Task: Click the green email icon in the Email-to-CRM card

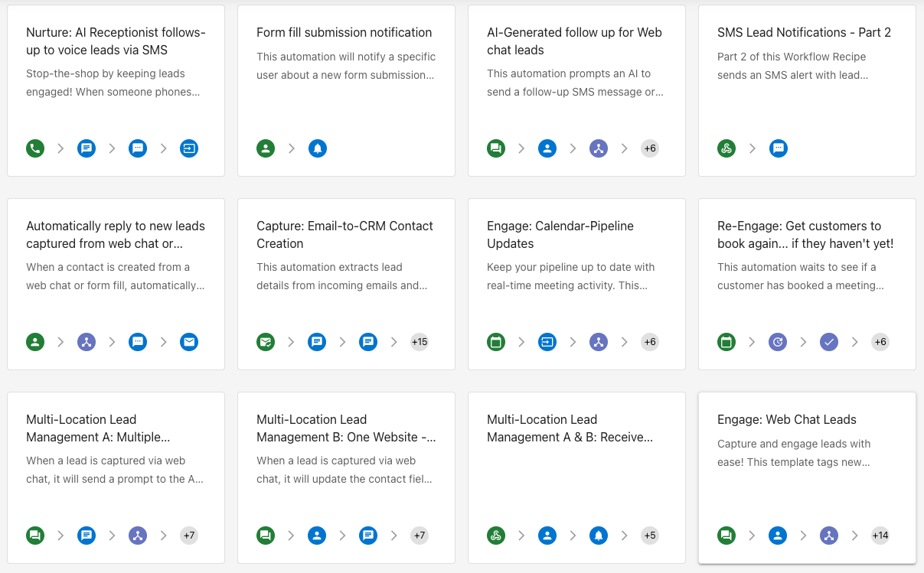Action: coord(266,342)
